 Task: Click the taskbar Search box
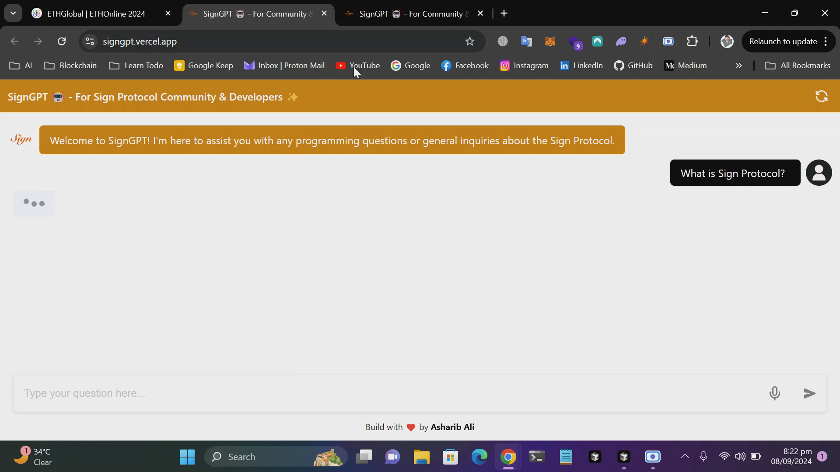pos(276,457)
